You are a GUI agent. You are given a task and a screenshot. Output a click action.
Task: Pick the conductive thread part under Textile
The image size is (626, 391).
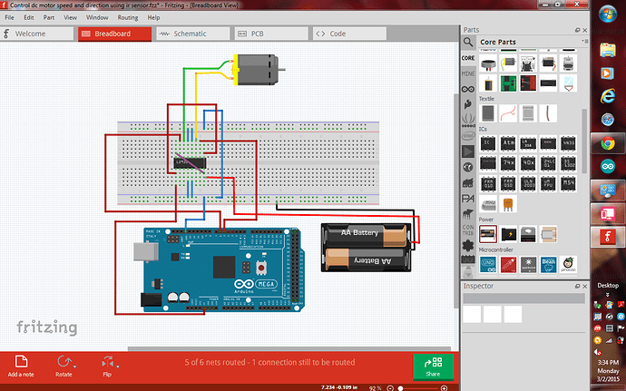[508, 113]
